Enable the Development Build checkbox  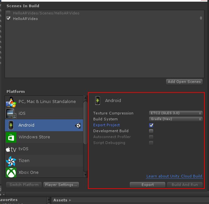click(151, 131)
